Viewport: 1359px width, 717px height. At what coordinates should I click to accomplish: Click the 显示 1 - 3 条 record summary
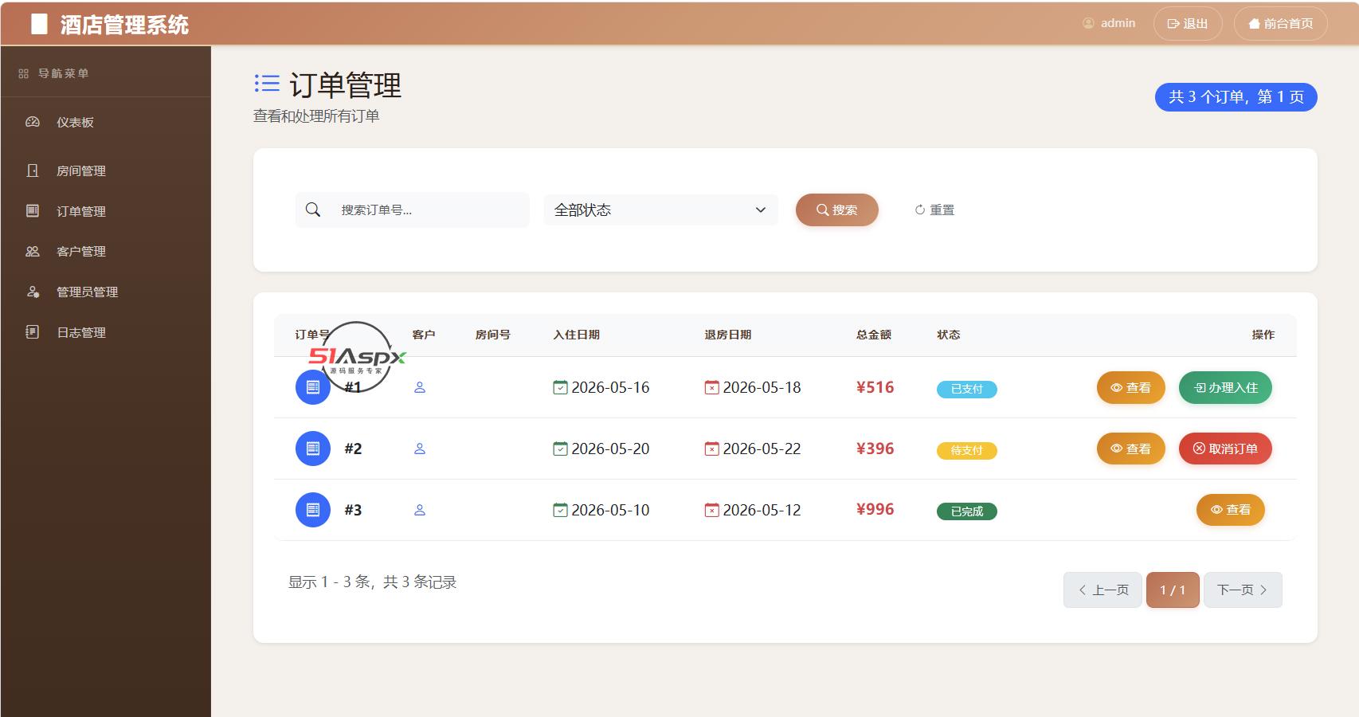coord(372,582)
